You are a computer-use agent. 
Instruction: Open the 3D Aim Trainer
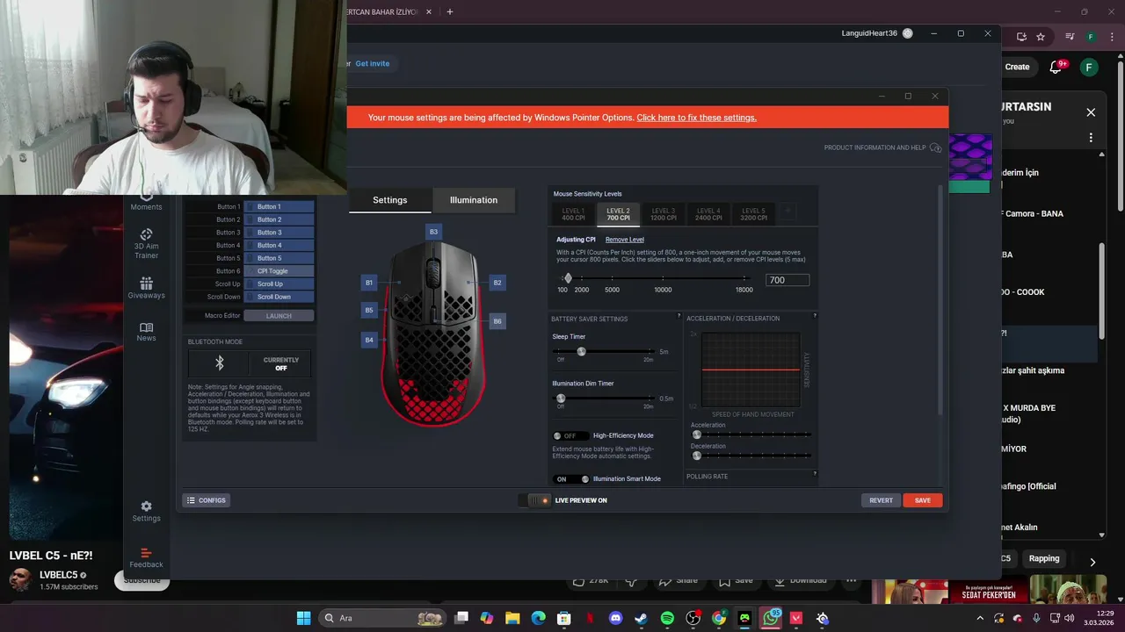146,243
